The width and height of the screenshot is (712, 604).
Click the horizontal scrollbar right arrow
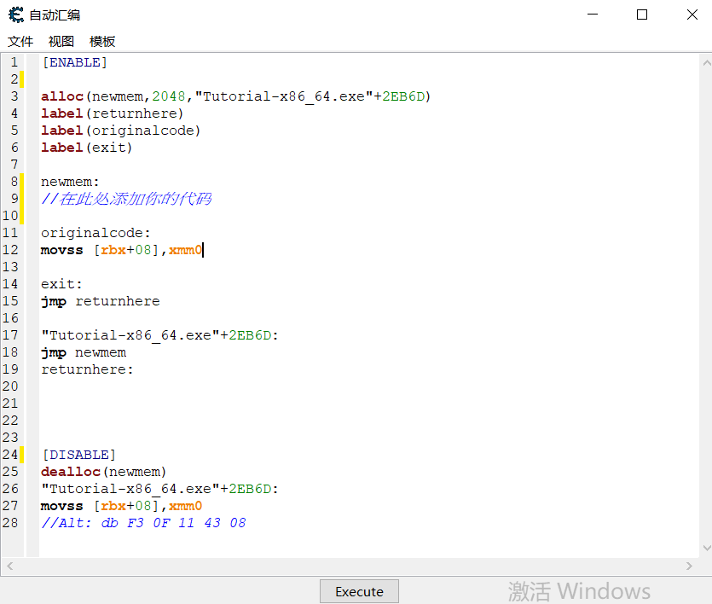coord(690,566)
